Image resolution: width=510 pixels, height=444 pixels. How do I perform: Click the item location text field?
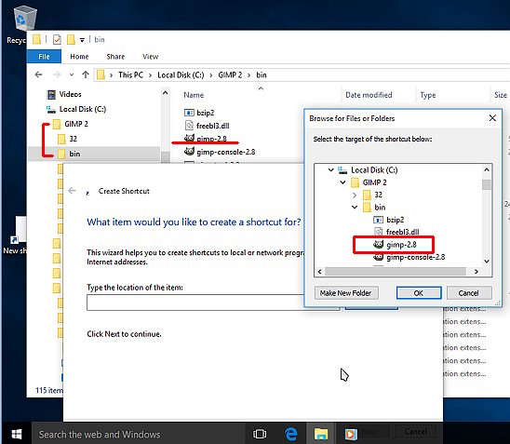pos(213,303)
